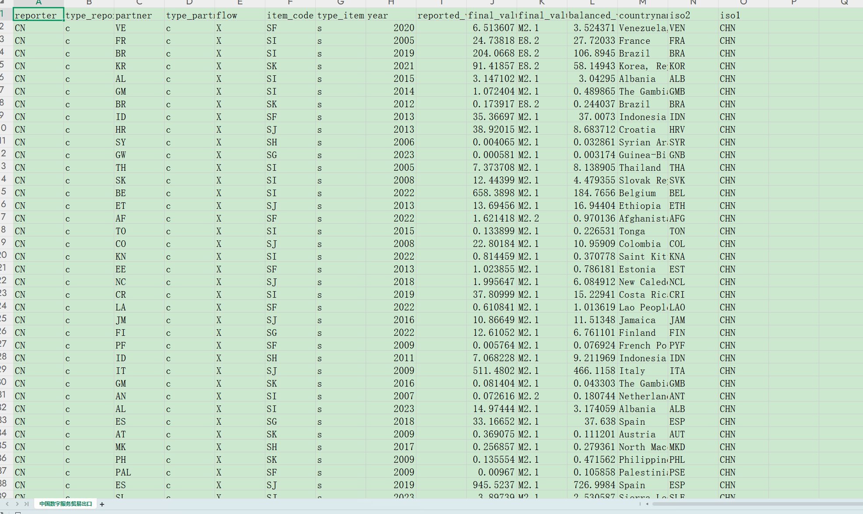Select column H header
Image resolution: width=863 pixels, height=514 pixels.
tap(391, 3)
